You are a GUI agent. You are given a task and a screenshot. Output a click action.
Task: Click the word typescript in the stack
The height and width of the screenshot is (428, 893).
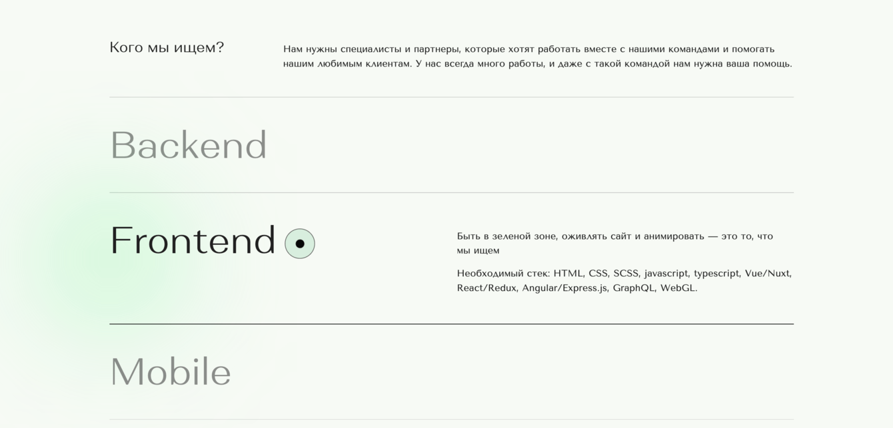[716, 274]
